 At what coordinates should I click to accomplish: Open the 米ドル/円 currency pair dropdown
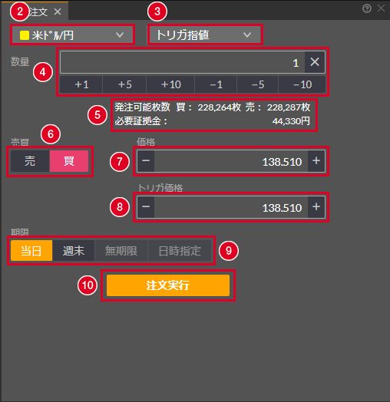[x=72, y=35]
